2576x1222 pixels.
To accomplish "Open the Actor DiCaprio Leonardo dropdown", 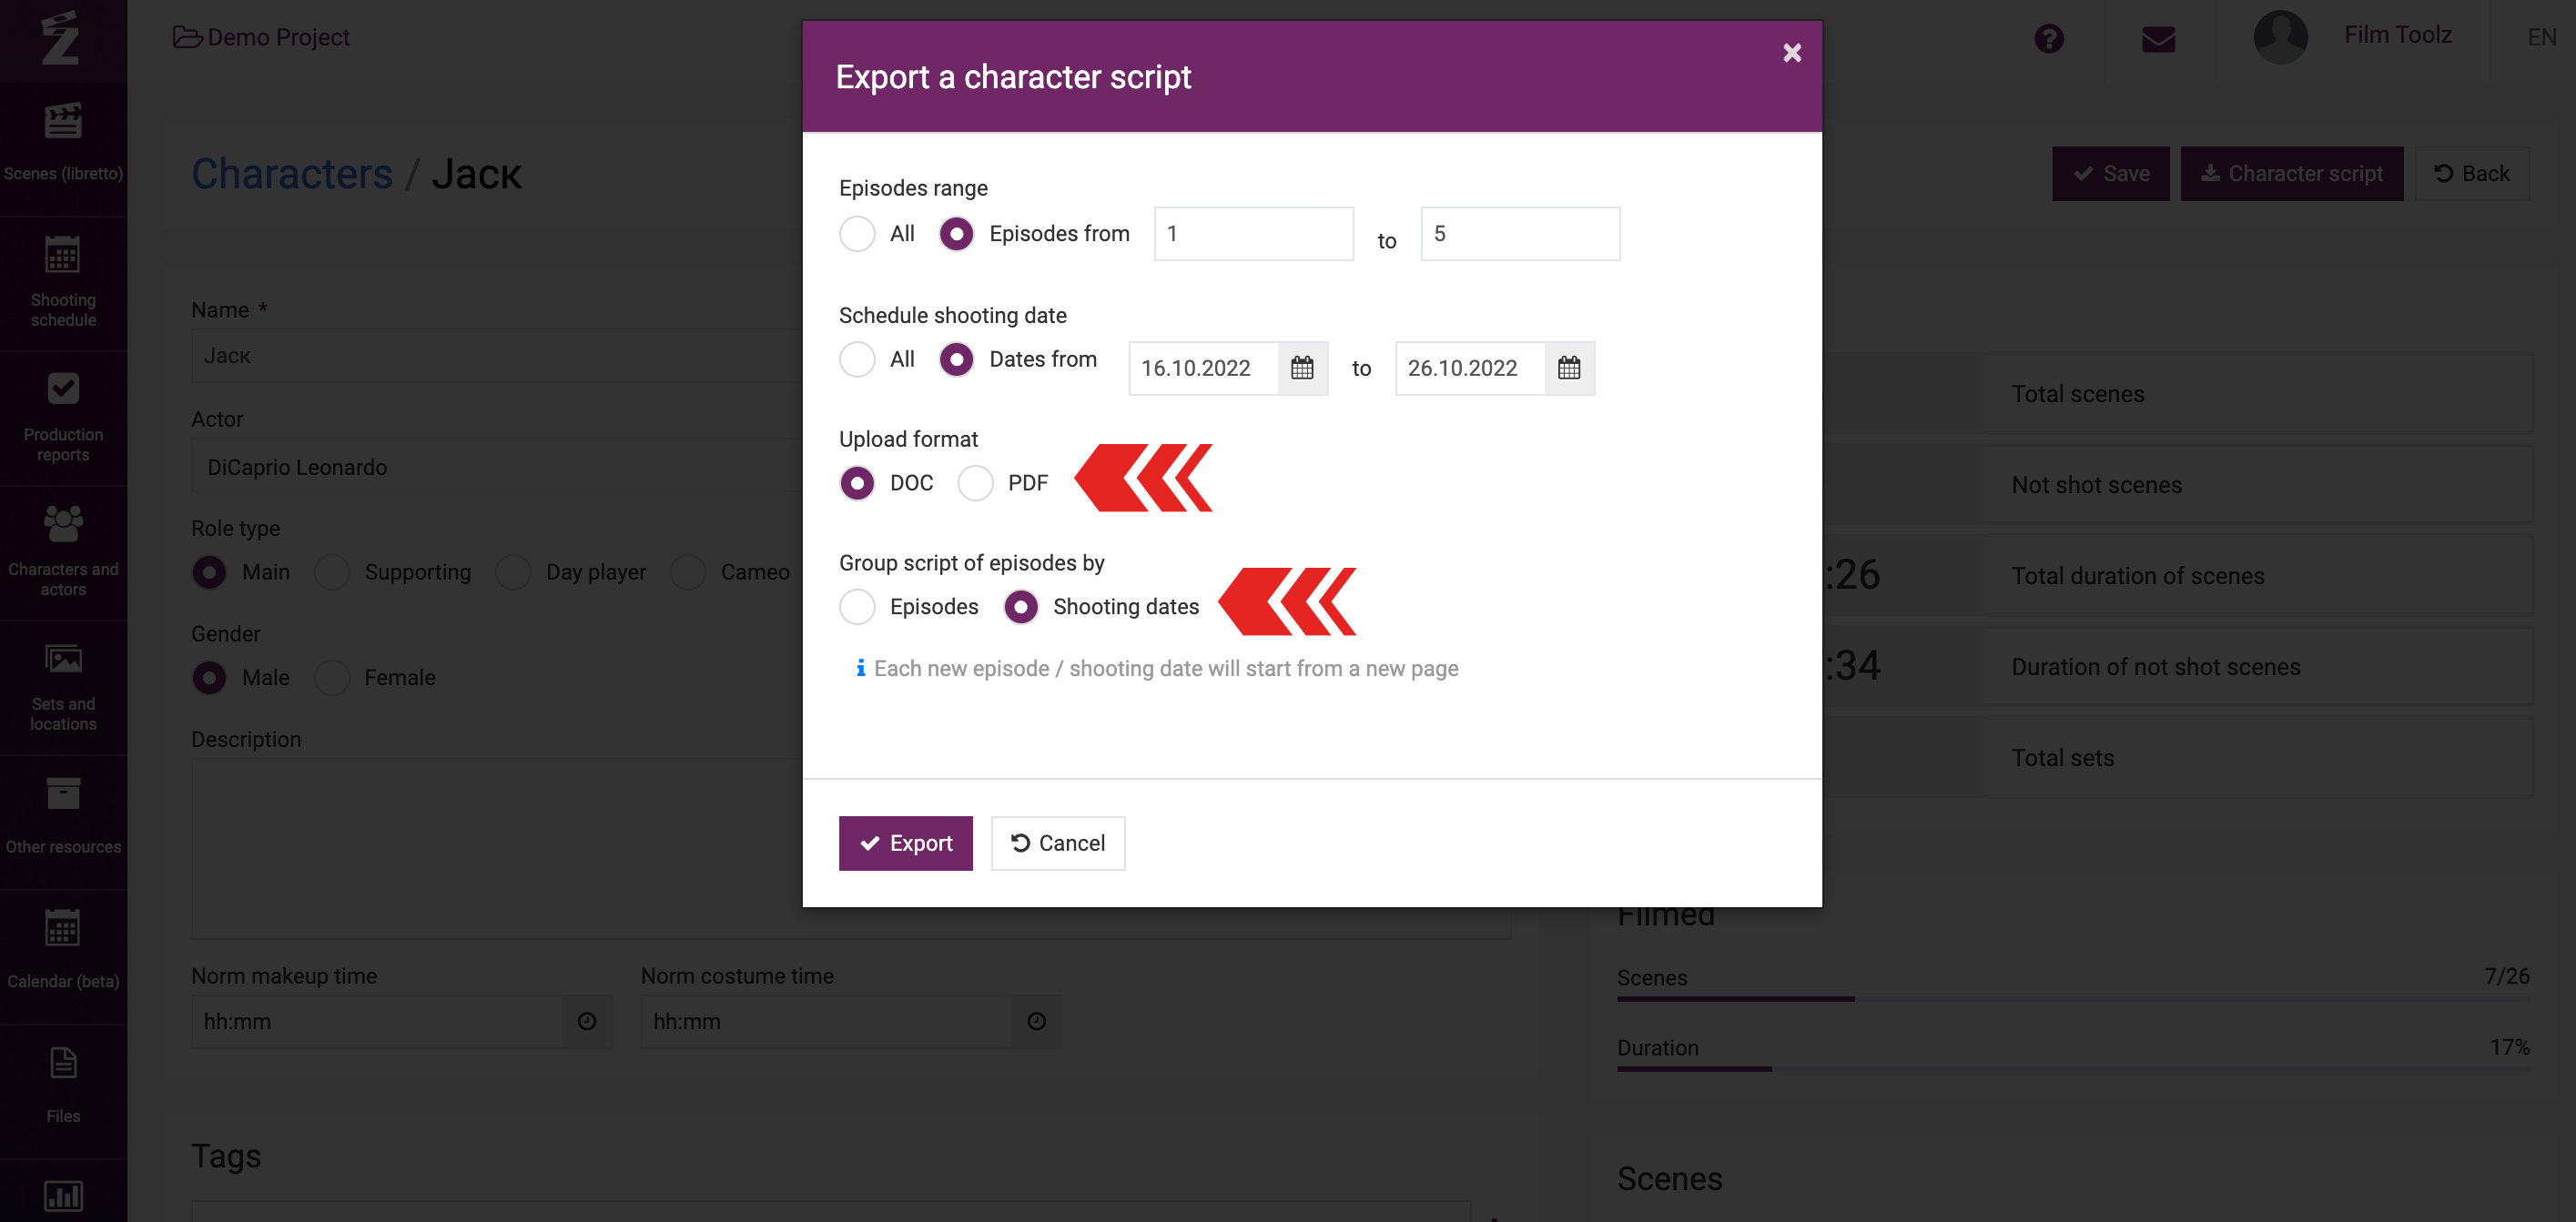I will coord(497,467).
